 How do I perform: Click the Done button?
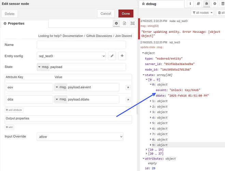(126, 13)
